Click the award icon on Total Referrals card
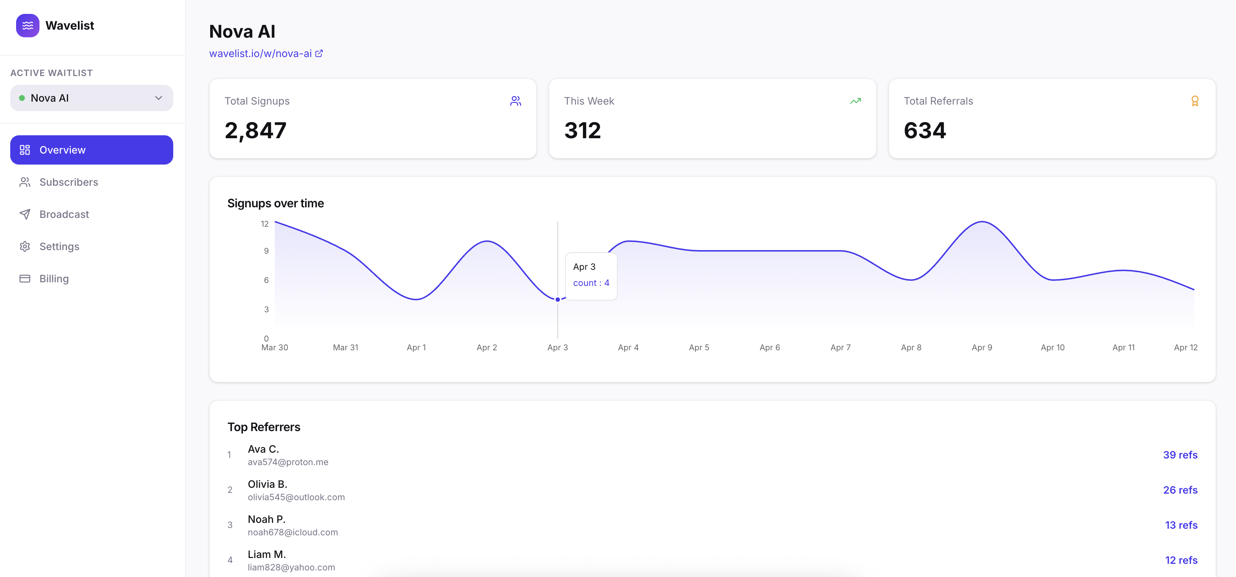 tap(1194, 101)
